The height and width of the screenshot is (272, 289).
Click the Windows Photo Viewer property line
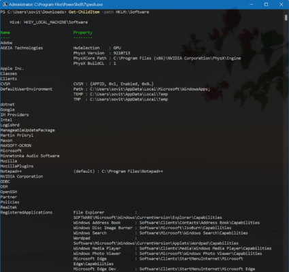[167, 254]
